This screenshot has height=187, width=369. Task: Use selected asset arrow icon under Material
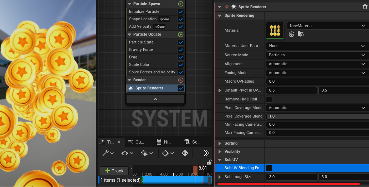292,34
